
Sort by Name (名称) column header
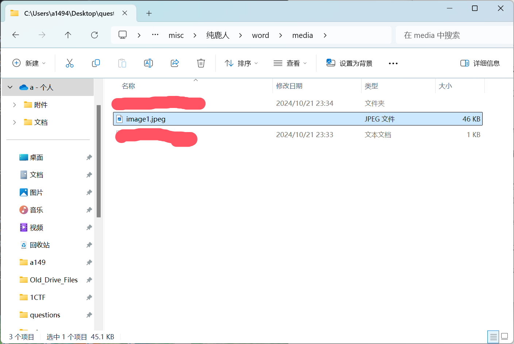[128, 86]
